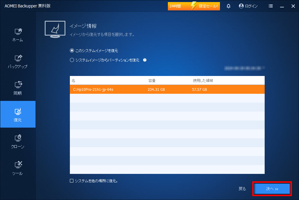Click the ログイン login link
This screenshot has width=299, height=200.
pyautogui.click(x=248, y=6)
